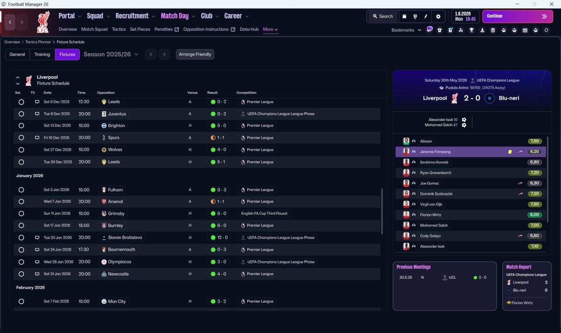Click the fixture list vertical scrollbar
This screenshot has width=561, height=333.
[382, 211]
